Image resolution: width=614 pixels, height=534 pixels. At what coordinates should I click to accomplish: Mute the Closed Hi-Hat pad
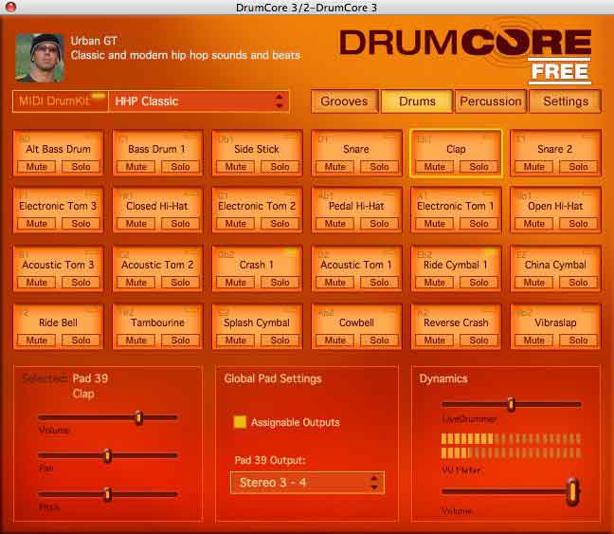[135, 224]
